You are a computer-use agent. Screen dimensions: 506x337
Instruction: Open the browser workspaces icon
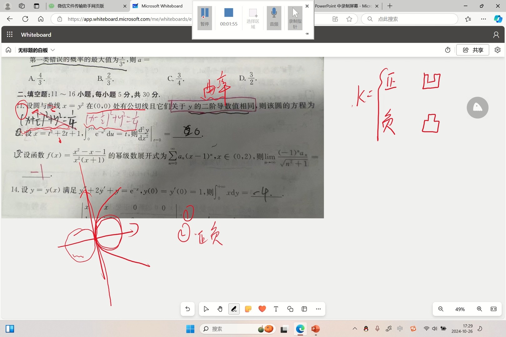pyautogui.click(x=22, y=6)
